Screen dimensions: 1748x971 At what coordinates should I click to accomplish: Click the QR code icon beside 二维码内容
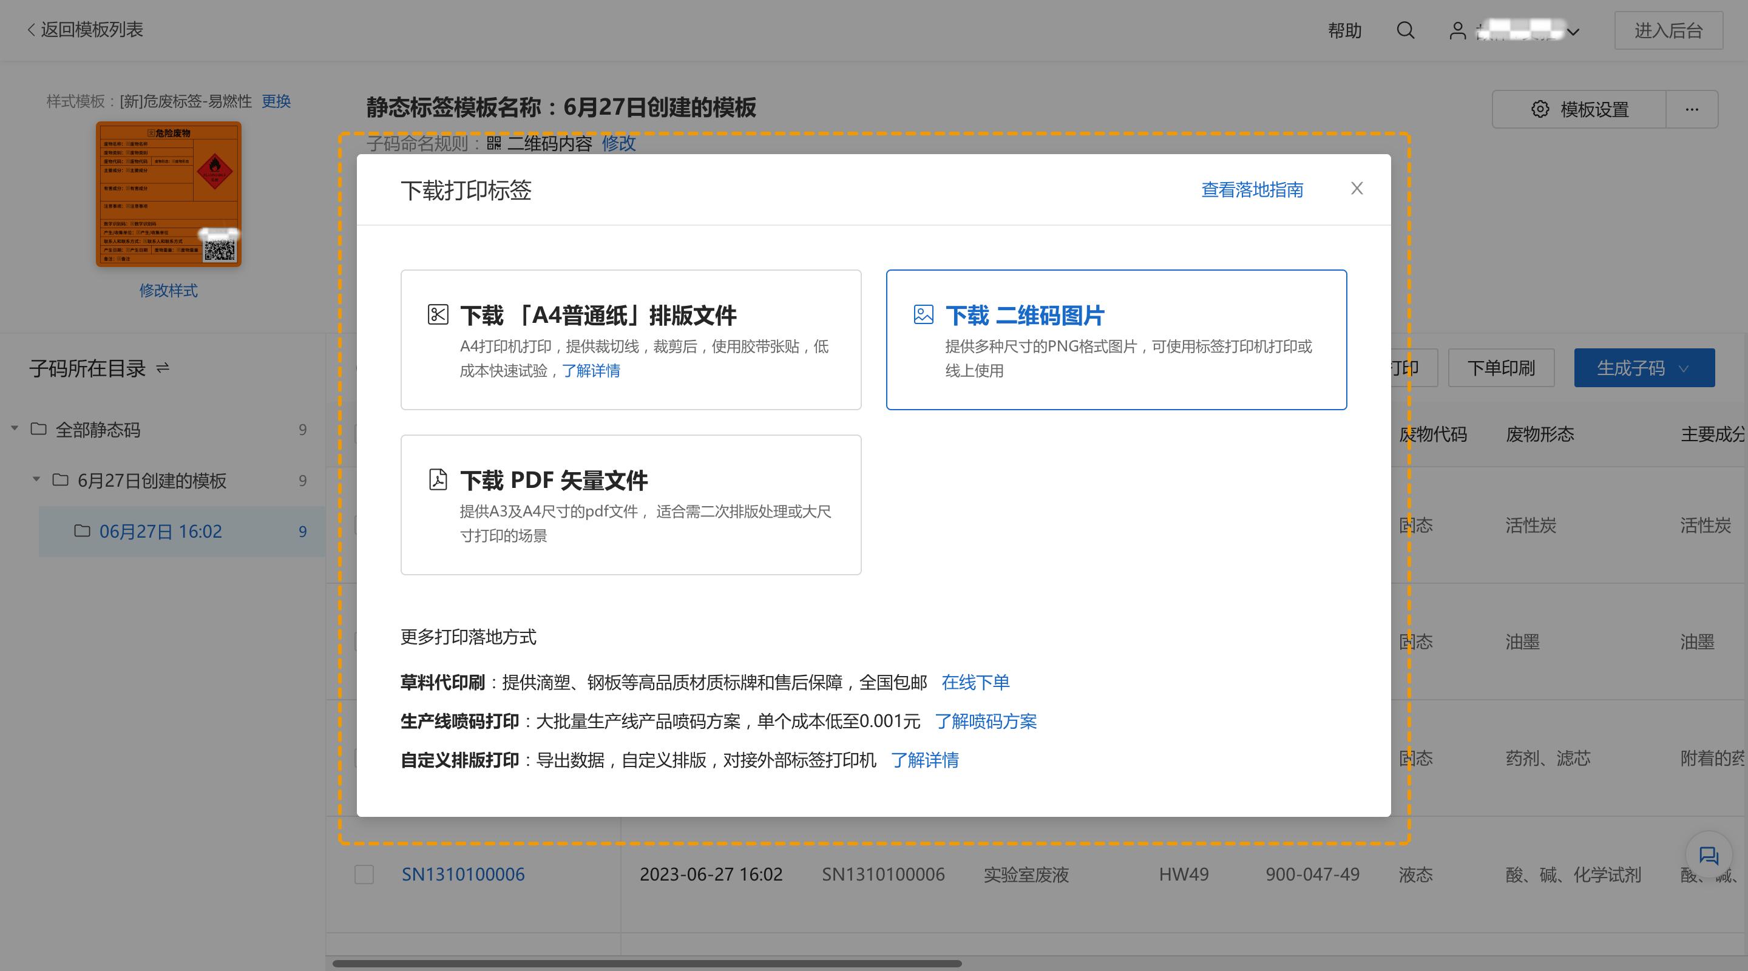[x=495, y=144]
